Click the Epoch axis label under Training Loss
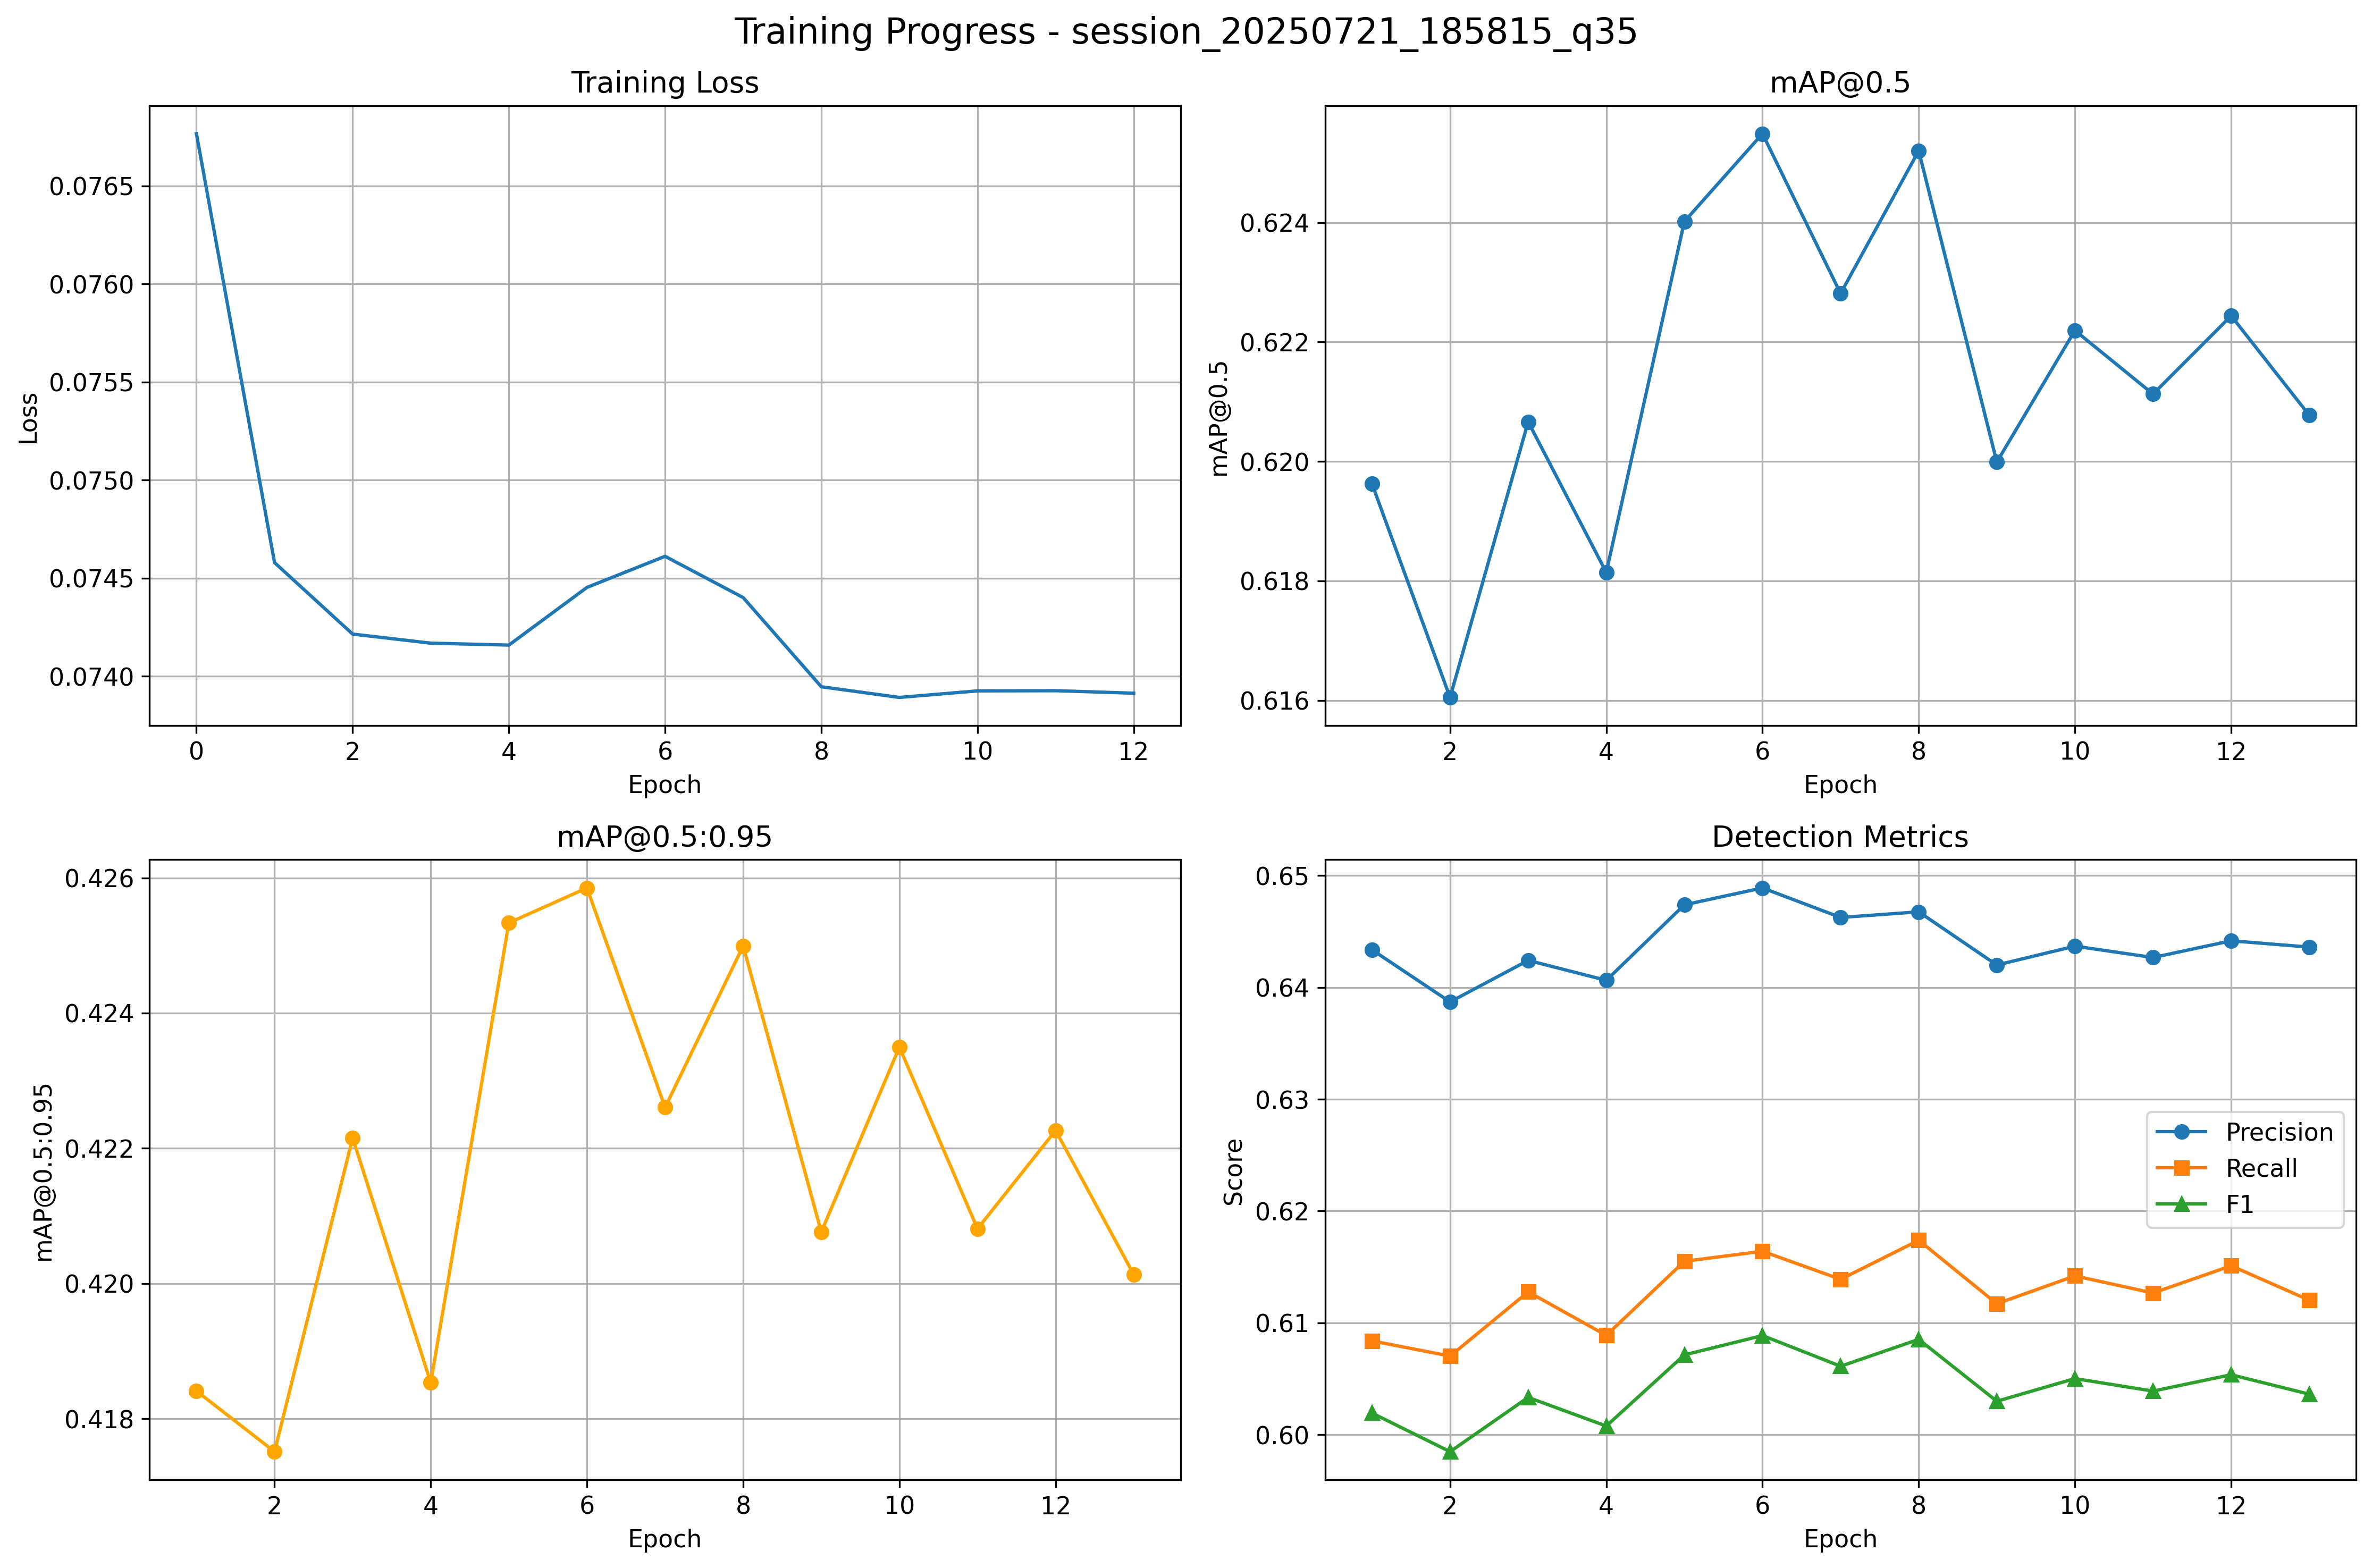 pos(664,785)
